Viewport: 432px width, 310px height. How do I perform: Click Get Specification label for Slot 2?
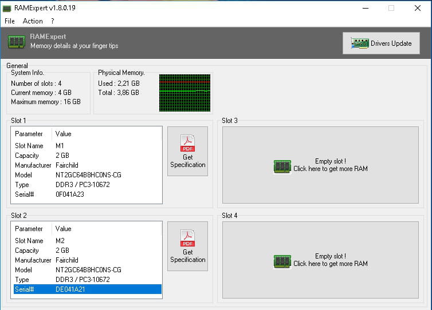(x=187, y=256)
